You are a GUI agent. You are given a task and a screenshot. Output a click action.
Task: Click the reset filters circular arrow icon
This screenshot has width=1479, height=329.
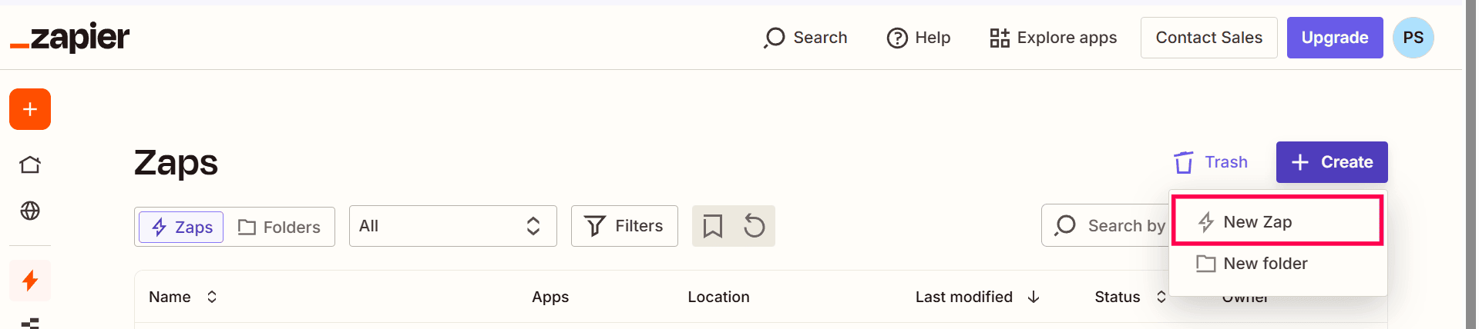[x=755, y=226]
